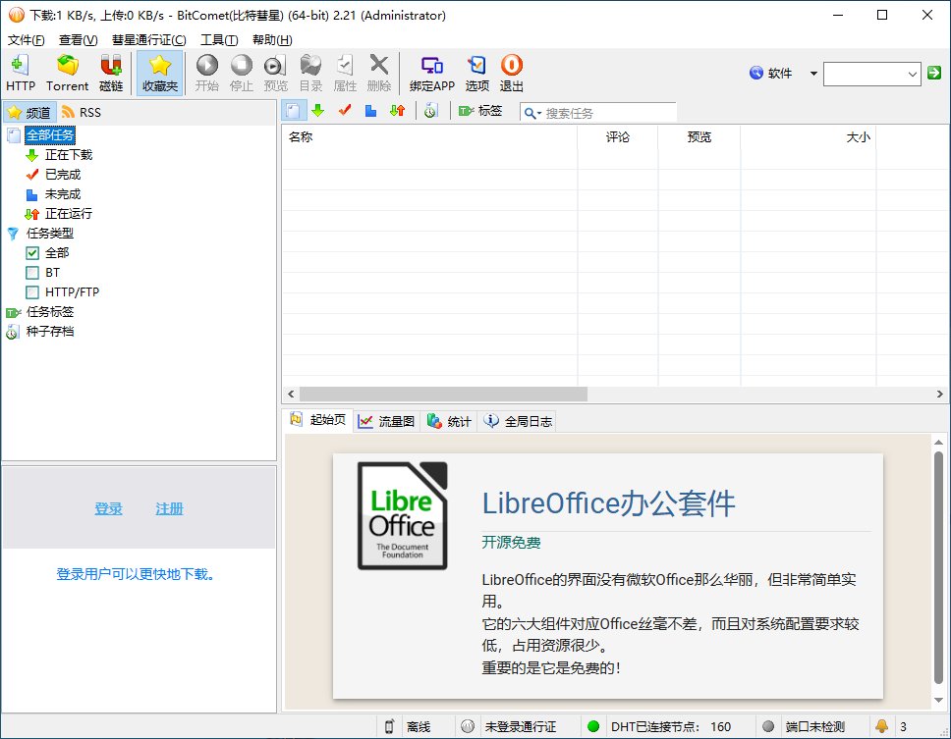Screen dimensions: 951x739
Task: Click the green go arrow beside search box
Action: pyautogui.click(x=934, y=74)
